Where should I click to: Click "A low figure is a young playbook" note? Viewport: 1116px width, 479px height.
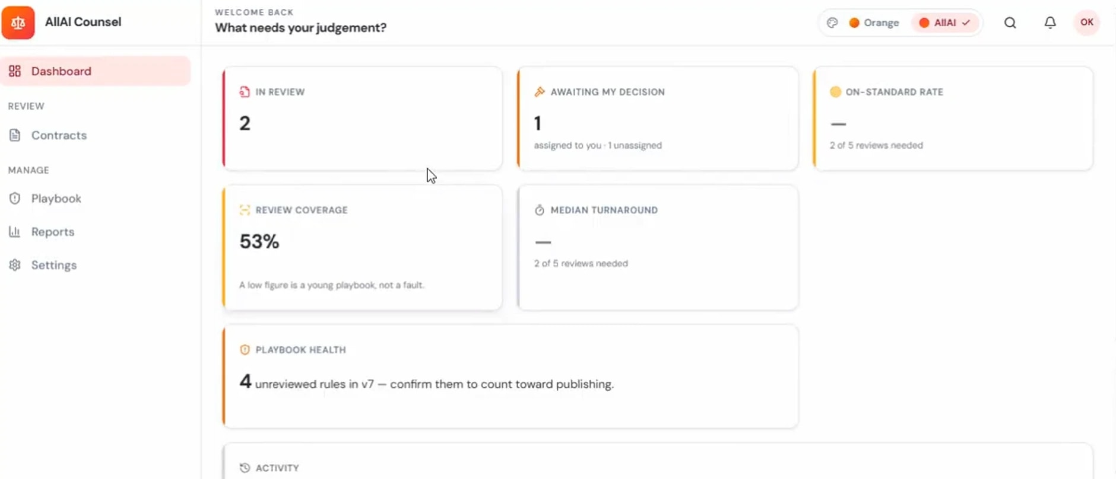click(x=332, y=285)
